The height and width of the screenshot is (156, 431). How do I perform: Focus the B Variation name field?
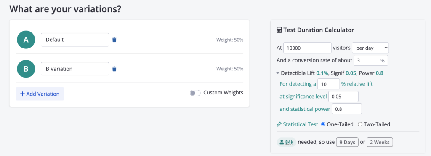click(75, 69)
